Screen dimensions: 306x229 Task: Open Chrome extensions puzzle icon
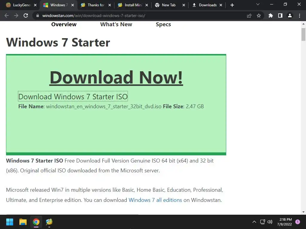coord(271,16)
